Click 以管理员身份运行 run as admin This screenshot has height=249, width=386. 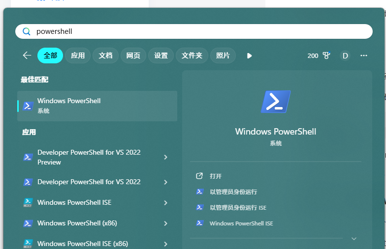233,192
